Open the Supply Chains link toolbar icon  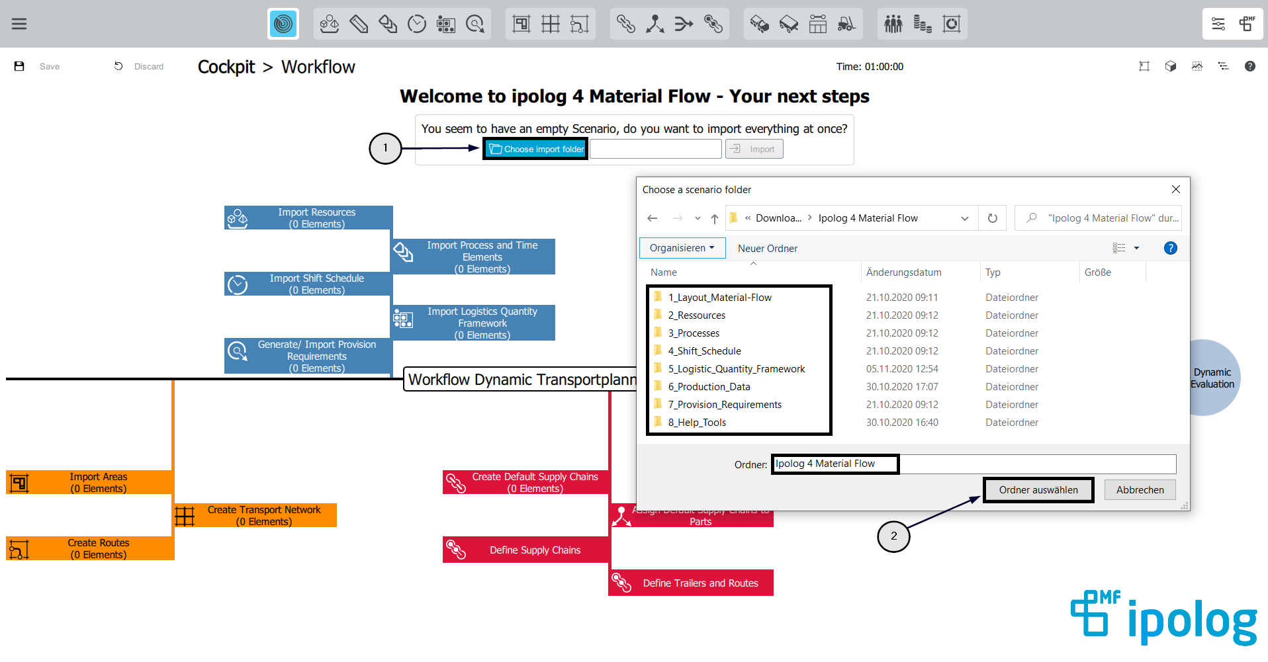tap(626, 24)
